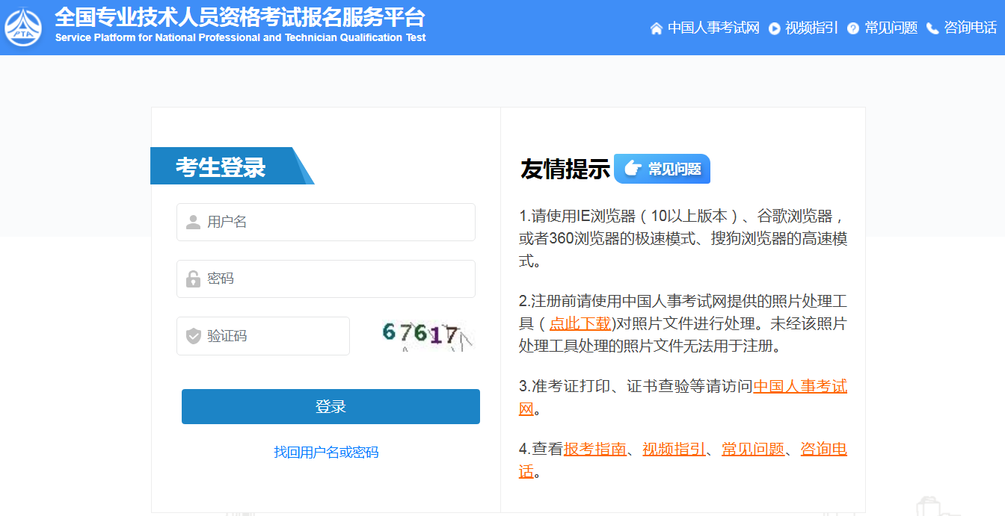Open the 报考指南 link in tips
The width and height of the screenshot is (1005, 516).
pos(594,449)
